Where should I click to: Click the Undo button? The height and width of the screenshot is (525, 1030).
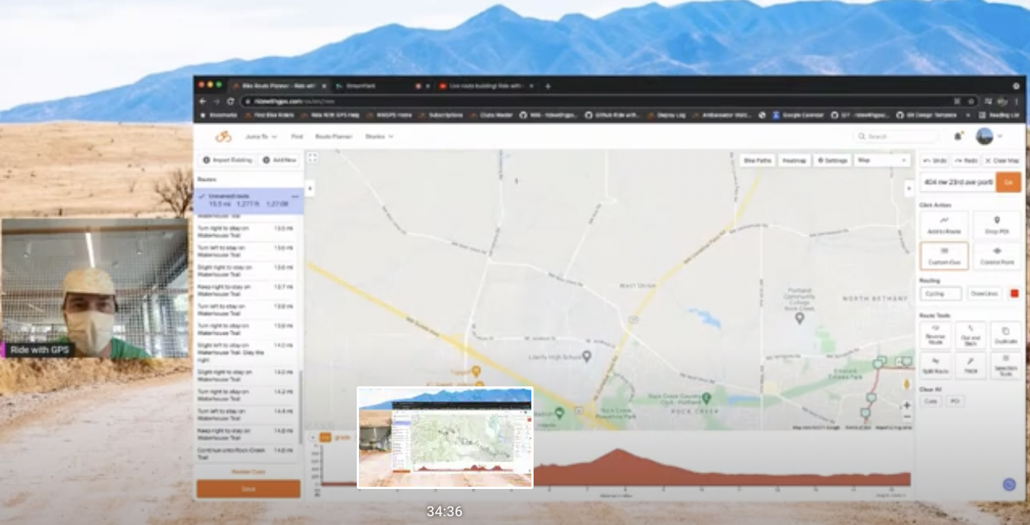click(935, 160)
